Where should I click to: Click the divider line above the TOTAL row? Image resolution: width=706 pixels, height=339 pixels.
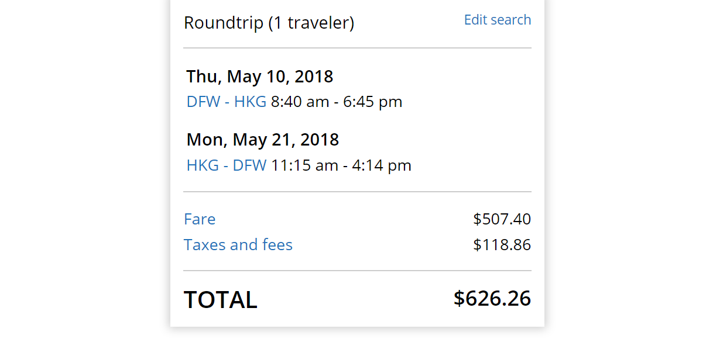click(x=357, y=271)
